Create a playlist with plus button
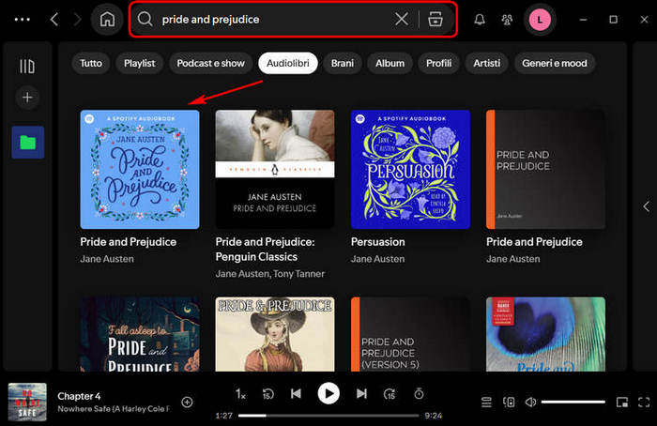The width and height of the screenshot is (657, 426). tap(27, 98)
